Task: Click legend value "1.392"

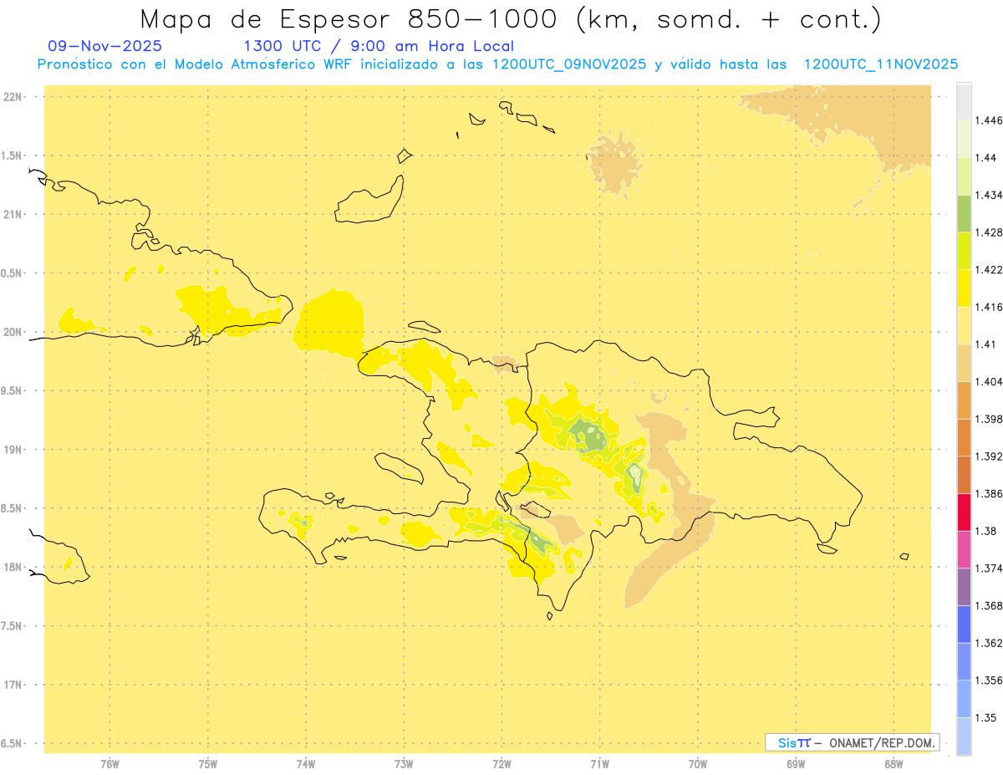Action: point(990,456)
